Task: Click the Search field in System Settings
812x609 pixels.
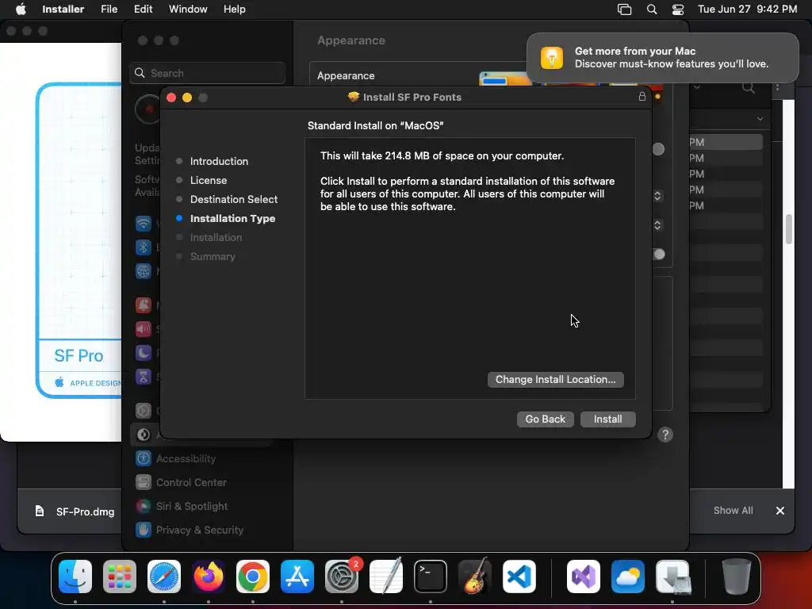Action: [x=207, y=73]
